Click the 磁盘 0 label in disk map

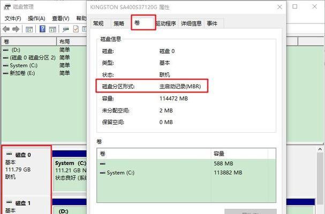point(23,155)
